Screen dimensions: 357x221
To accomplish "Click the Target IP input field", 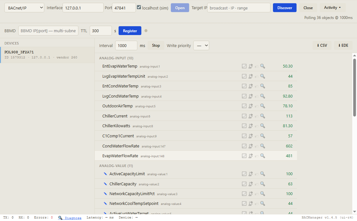I will pos(239,8).
